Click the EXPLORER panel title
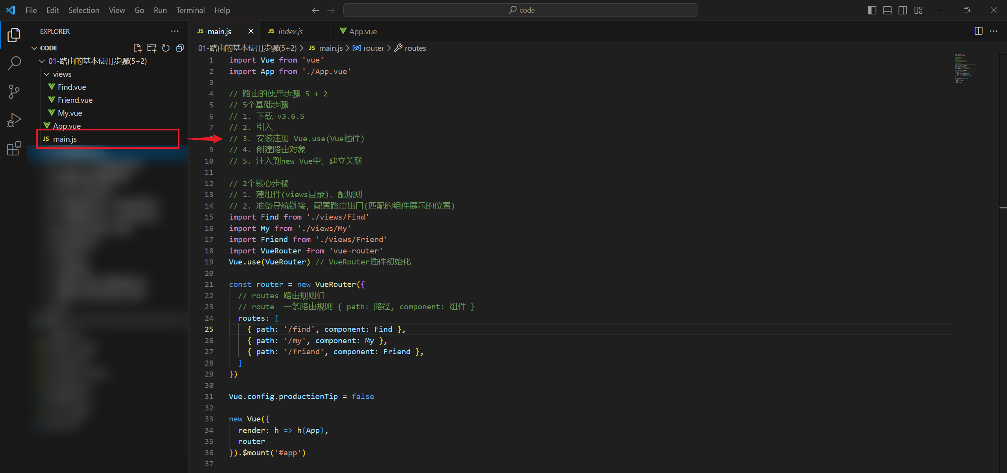This screenshot has width=1007, height=473. 55,31
